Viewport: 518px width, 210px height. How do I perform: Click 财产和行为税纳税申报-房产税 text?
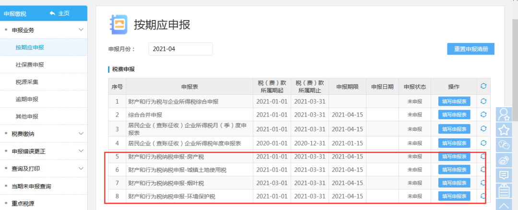point(166,156)
